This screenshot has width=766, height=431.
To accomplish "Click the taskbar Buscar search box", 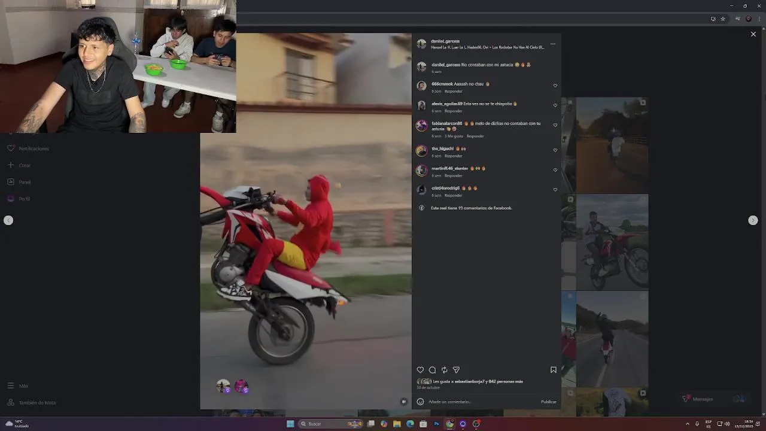I will [x=331, y=424].
